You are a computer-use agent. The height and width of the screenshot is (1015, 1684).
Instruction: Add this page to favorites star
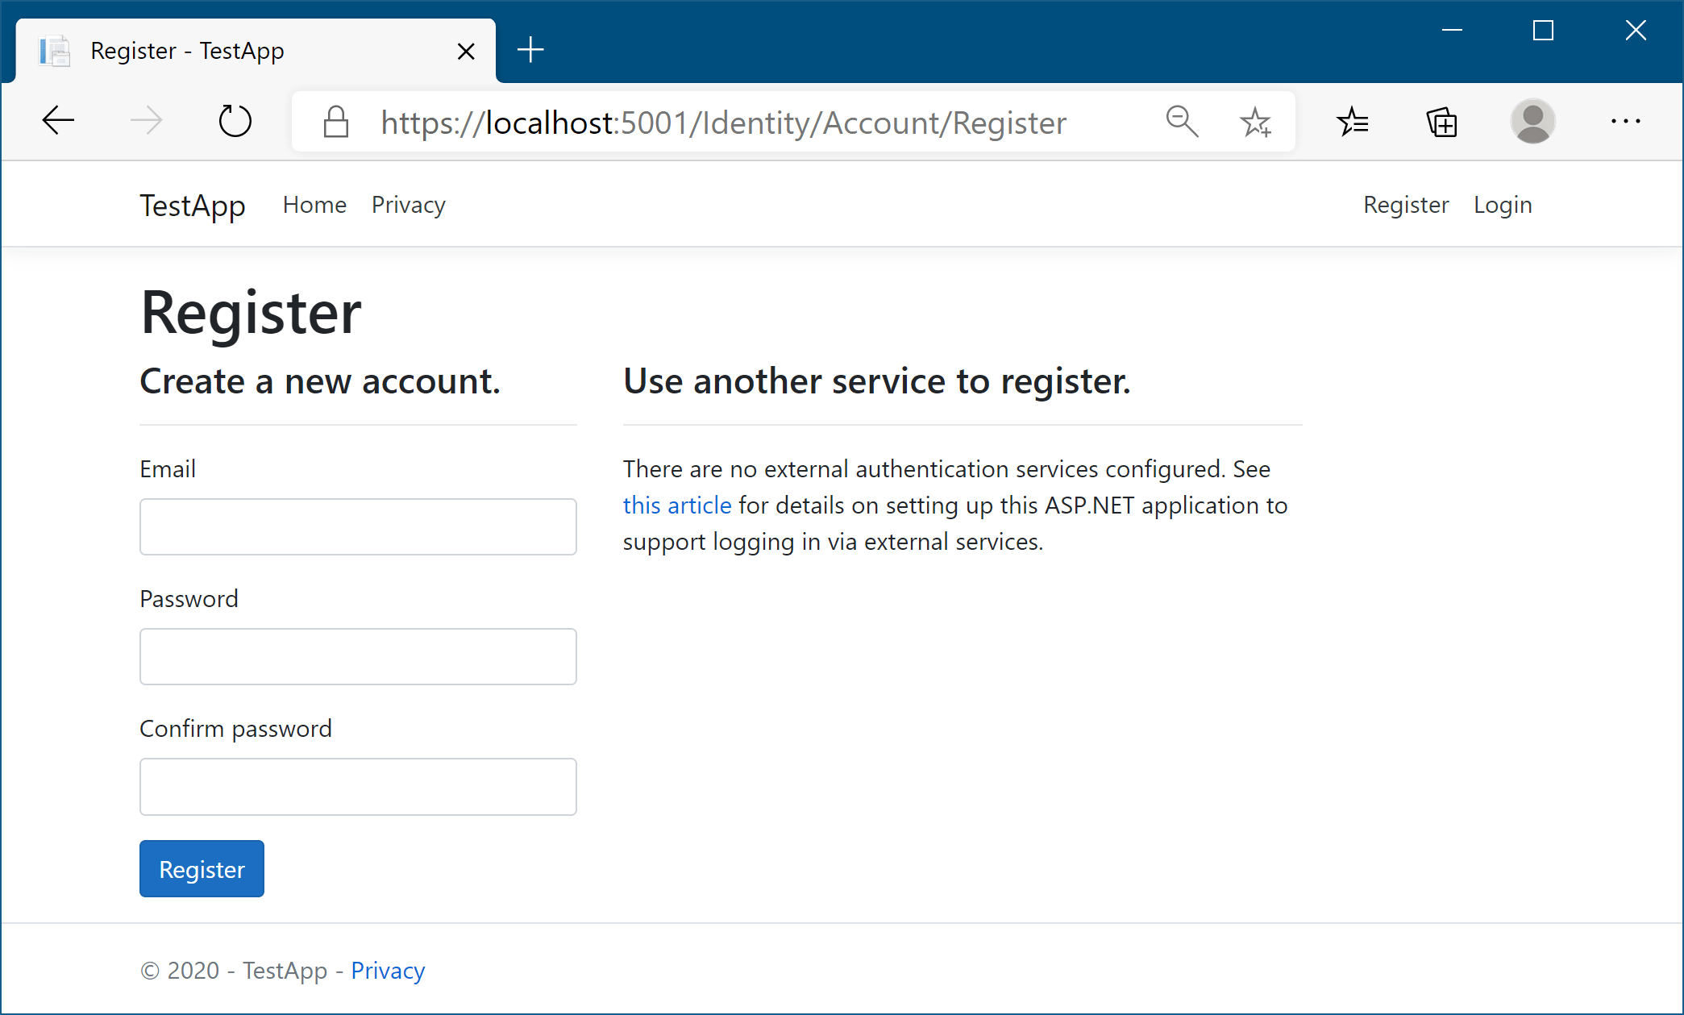point(1255,123)
